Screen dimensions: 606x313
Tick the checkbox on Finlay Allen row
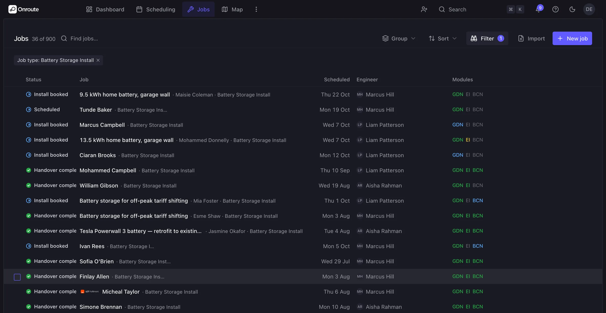point(17,277)
